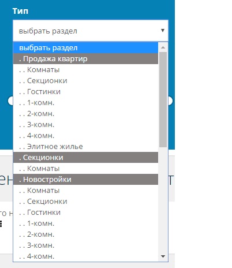The width and height of the screenshot is (232, 268).
Task: Choose 1-комн. under Продажа квартир
Action: tap(85, 103)
